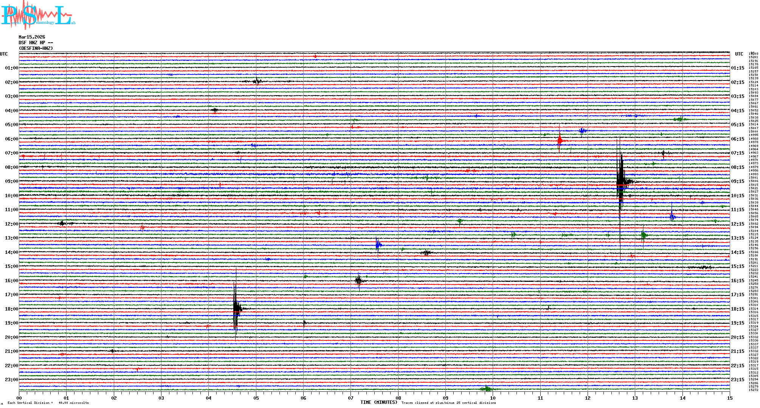Click the (DESFINA-HNZ) channel label
The width and height of the screenshot is (760, 408).
click(36, 48)
